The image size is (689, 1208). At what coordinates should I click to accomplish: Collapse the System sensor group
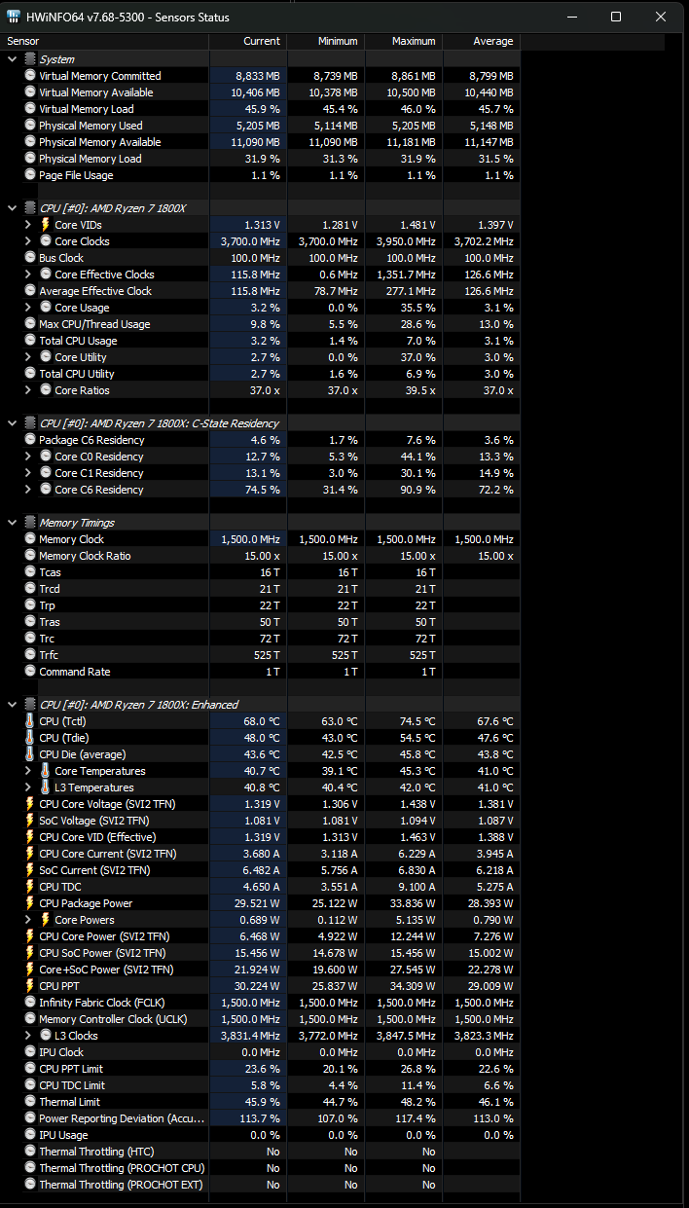pyautogui.click(x=12, y=59)
